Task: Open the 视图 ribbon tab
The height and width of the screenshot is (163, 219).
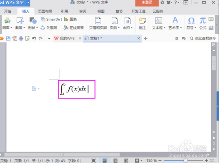Action: coord(101,11)
